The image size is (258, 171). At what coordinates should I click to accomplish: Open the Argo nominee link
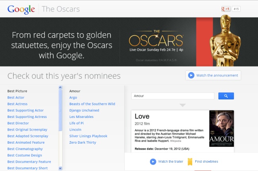(73, 97)
